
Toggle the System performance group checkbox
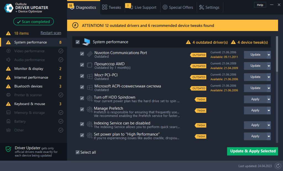pos(78,42)
